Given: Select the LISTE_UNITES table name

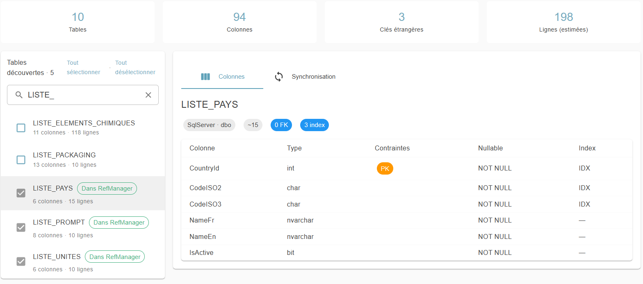Looking at the screenshot, I should [57, 257].
